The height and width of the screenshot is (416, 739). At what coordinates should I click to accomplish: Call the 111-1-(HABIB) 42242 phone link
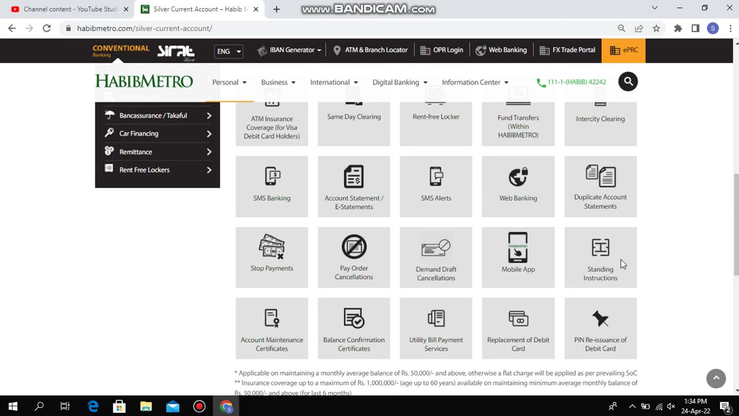tap(572, 83)
